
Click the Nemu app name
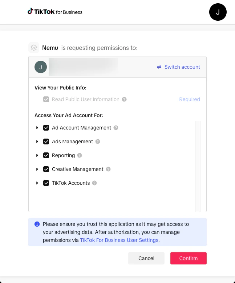coord(50,48)
